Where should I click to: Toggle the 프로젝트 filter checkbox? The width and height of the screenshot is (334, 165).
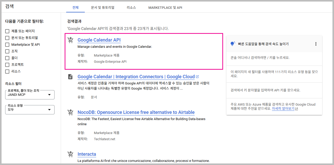(x=7, y=65)
